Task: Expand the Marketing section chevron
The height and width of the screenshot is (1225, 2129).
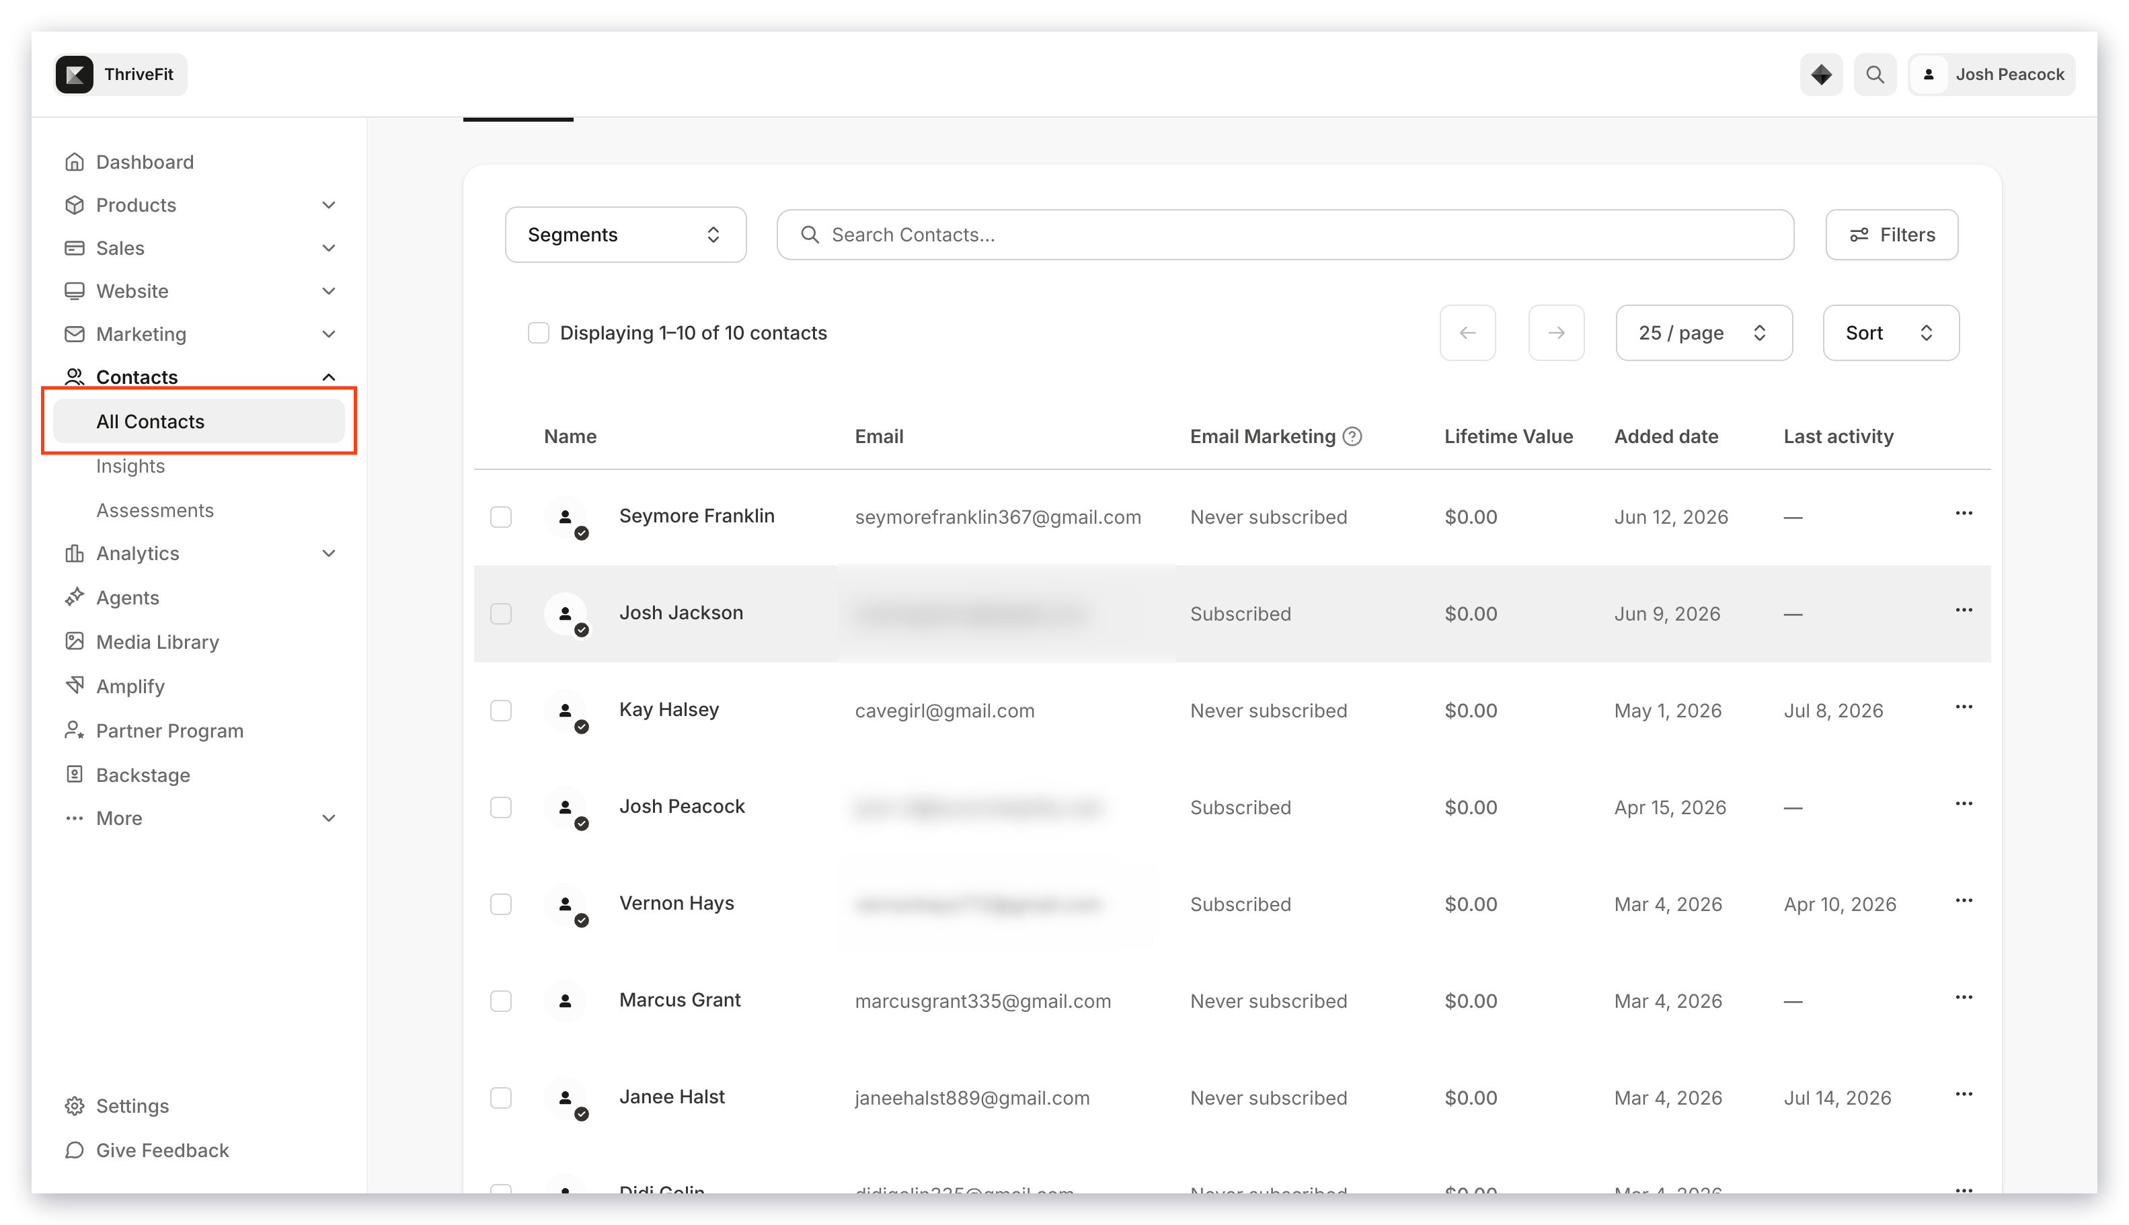Action: (329, 333)
